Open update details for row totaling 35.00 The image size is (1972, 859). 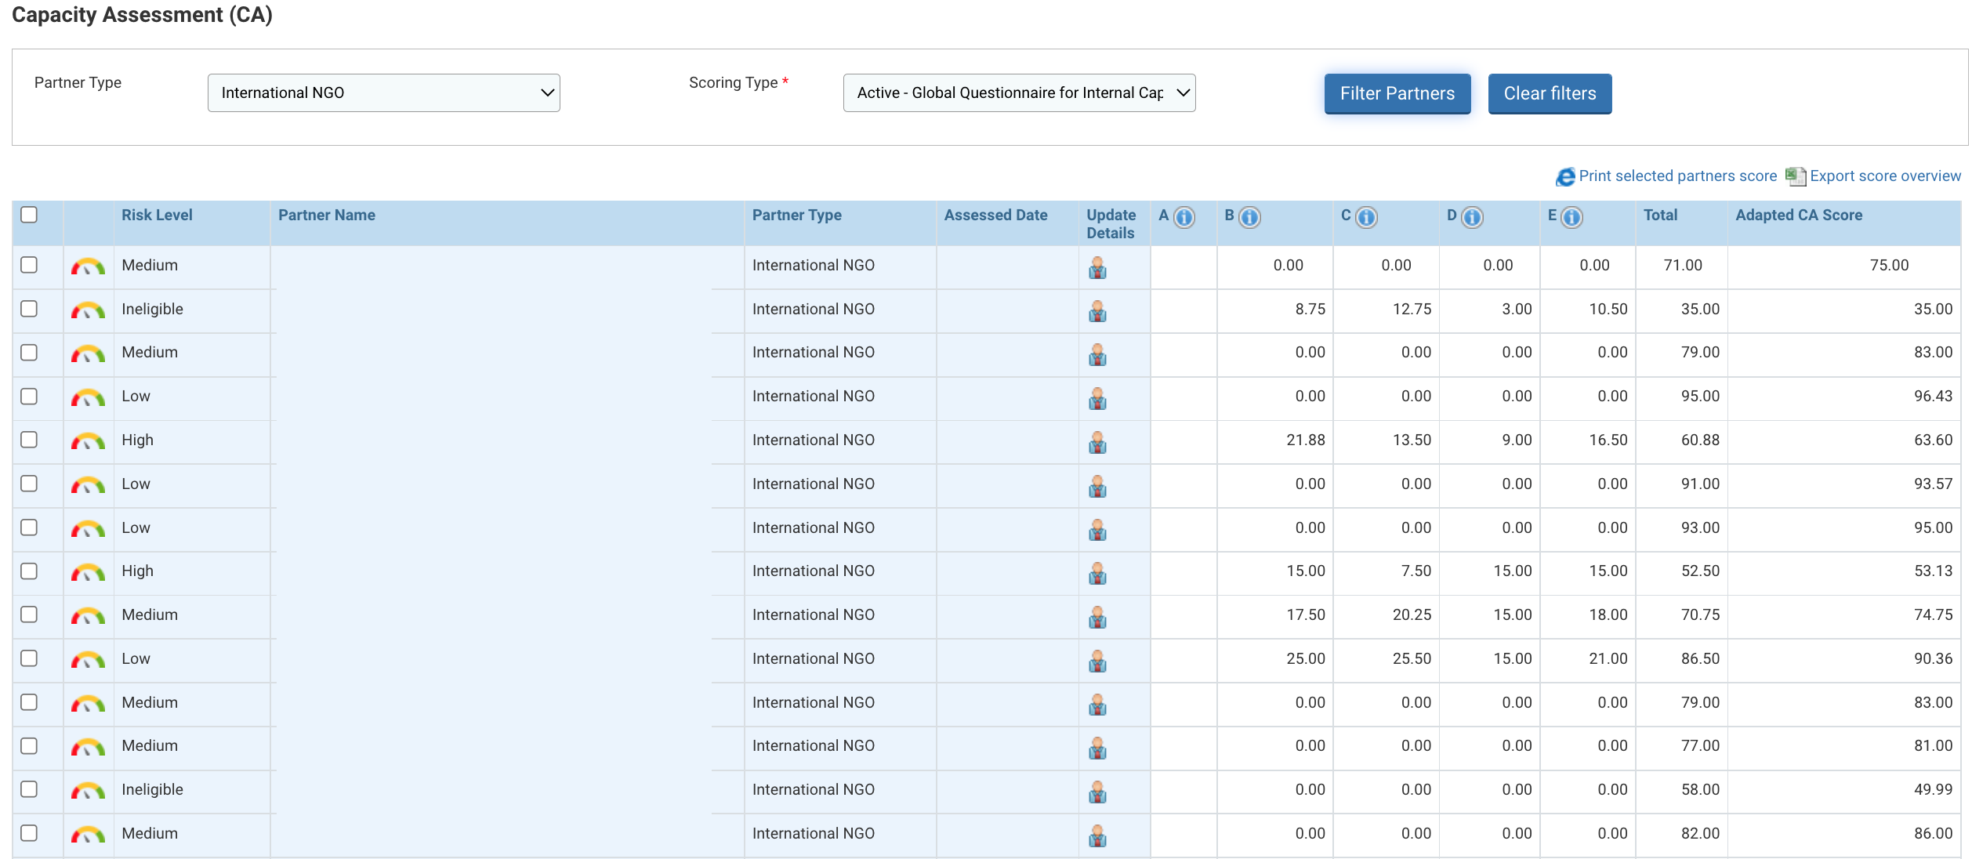(x=1097, y=312)
